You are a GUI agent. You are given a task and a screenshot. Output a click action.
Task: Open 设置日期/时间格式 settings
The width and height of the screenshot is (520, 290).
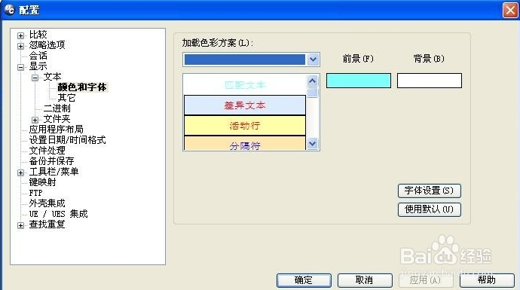(x=67, y=140)
